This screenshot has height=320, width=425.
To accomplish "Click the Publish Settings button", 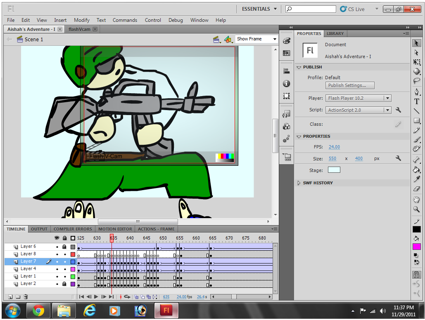I will tap(350, 85).
